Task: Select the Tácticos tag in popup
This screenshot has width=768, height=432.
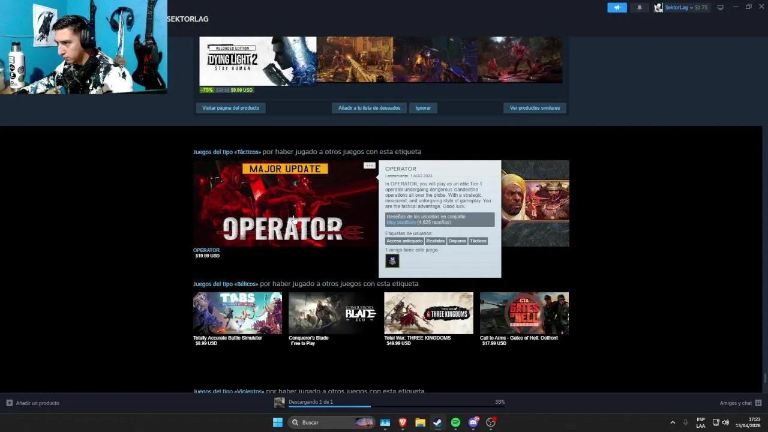Action: 478,241
